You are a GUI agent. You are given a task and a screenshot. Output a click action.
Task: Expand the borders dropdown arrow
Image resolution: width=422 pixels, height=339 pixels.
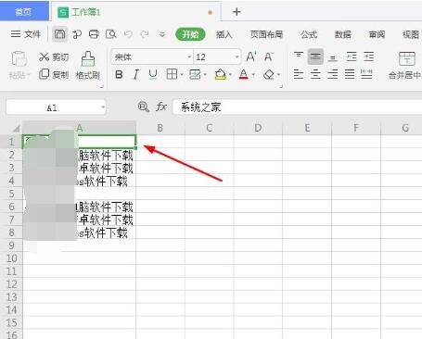(182, 75)
